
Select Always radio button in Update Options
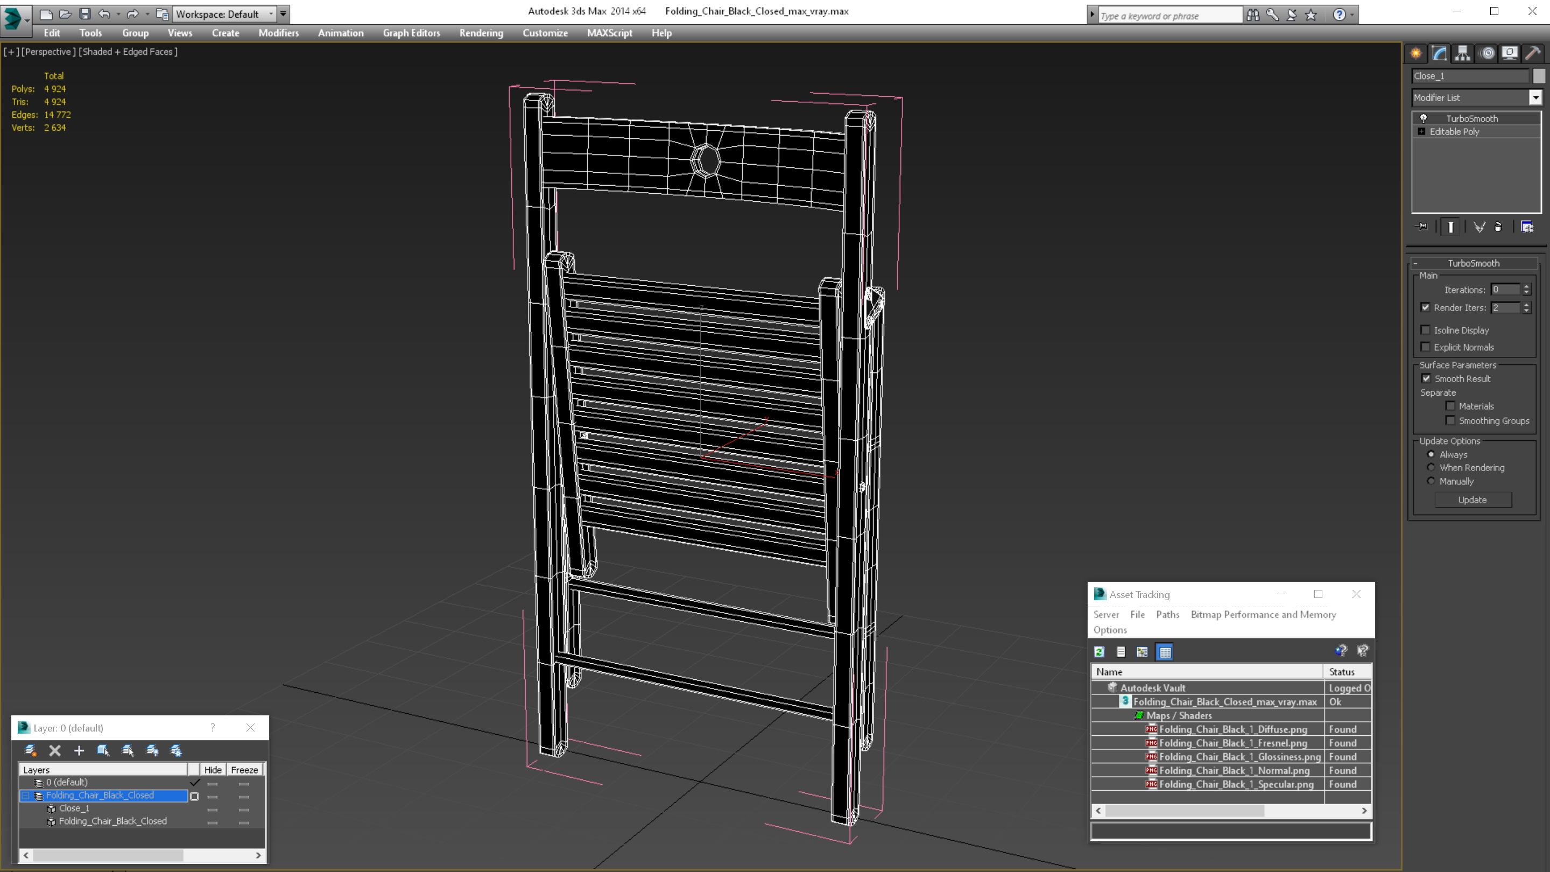click(1431, 454)
